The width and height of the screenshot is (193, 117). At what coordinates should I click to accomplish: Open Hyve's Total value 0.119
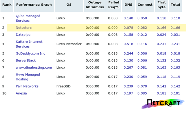pos(175,77)
